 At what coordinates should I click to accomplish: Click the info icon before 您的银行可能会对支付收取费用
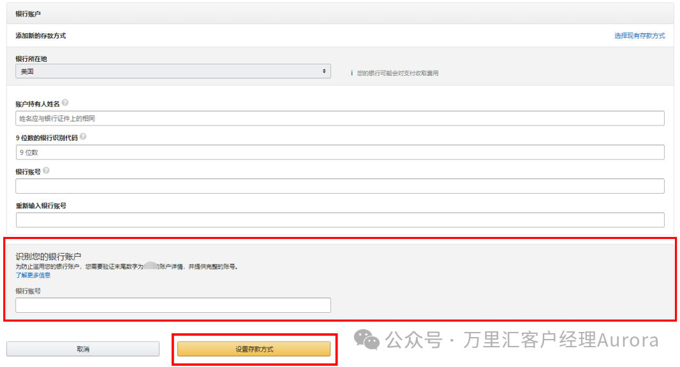(x=351, y=73)
